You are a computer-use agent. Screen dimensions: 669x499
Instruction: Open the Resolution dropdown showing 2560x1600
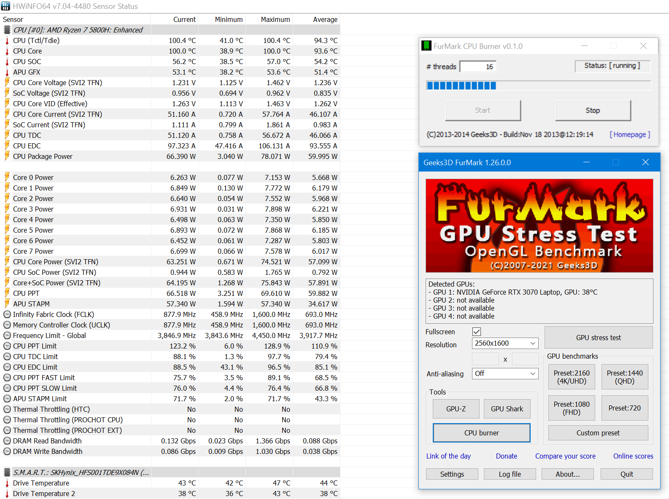pyautogui.click(x=505, y=343)
